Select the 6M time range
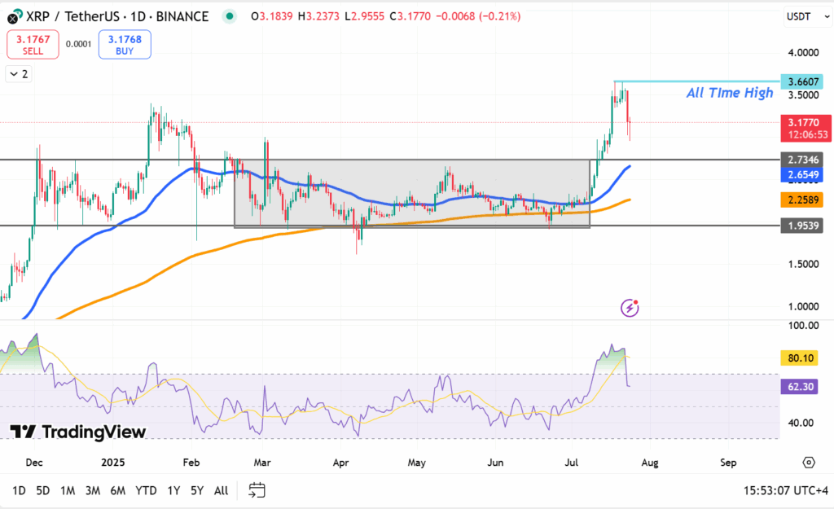 (117, 490)
